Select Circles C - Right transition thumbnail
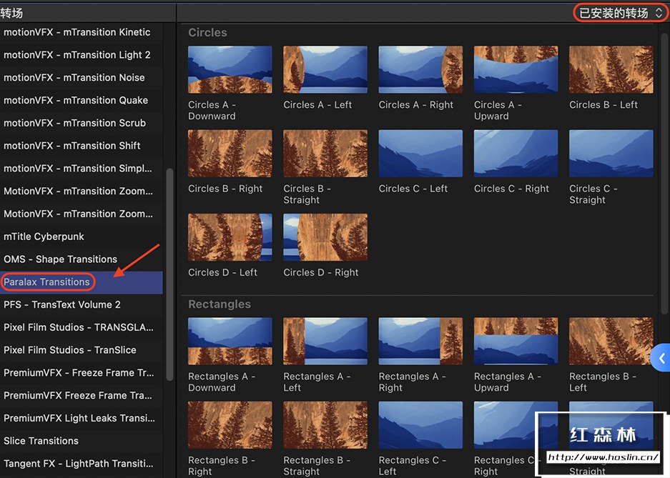The height and width of the screenshot is (478, 670). click(516, 153)
